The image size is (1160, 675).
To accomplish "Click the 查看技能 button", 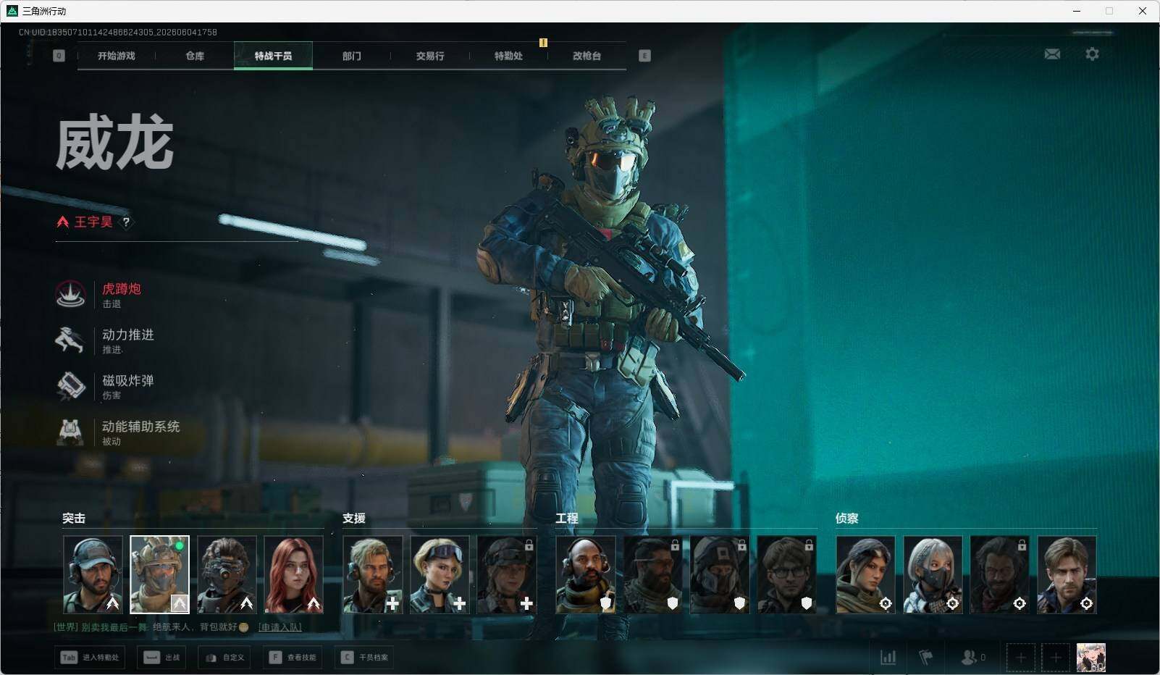I will (x=293, y=658).
